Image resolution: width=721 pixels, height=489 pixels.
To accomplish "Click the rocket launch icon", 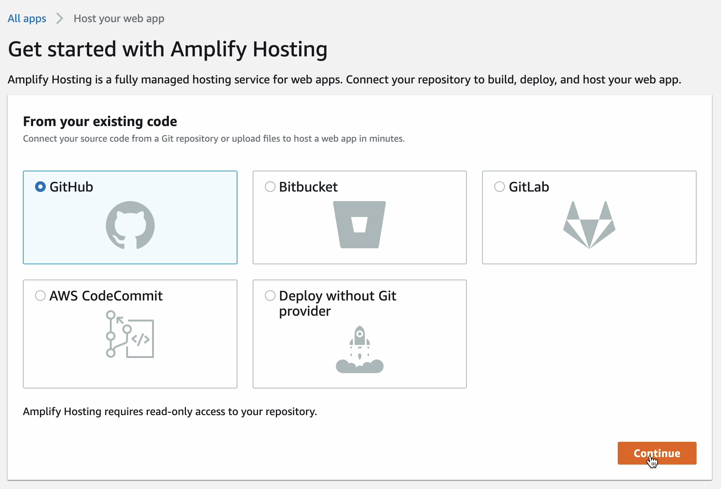I will 359,349.
